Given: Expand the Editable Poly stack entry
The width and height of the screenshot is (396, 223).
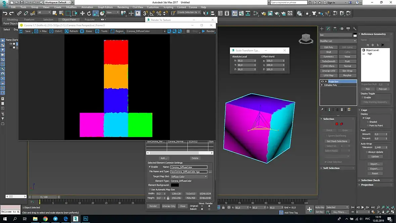Looking at the screenshot, I should [x=322, y=85].
